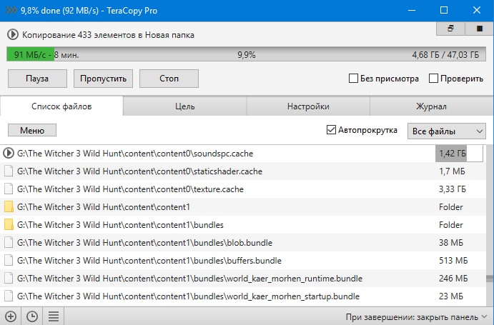
Task: Click the file icon of buffers.bundle
Action: (9, 261)
